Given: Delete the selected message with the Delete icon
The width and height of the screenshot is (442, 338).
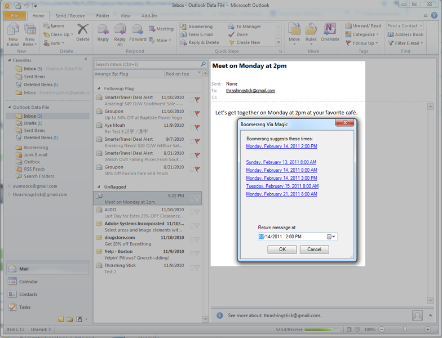Looking at the screenshot, I should (x=82, y=33).
